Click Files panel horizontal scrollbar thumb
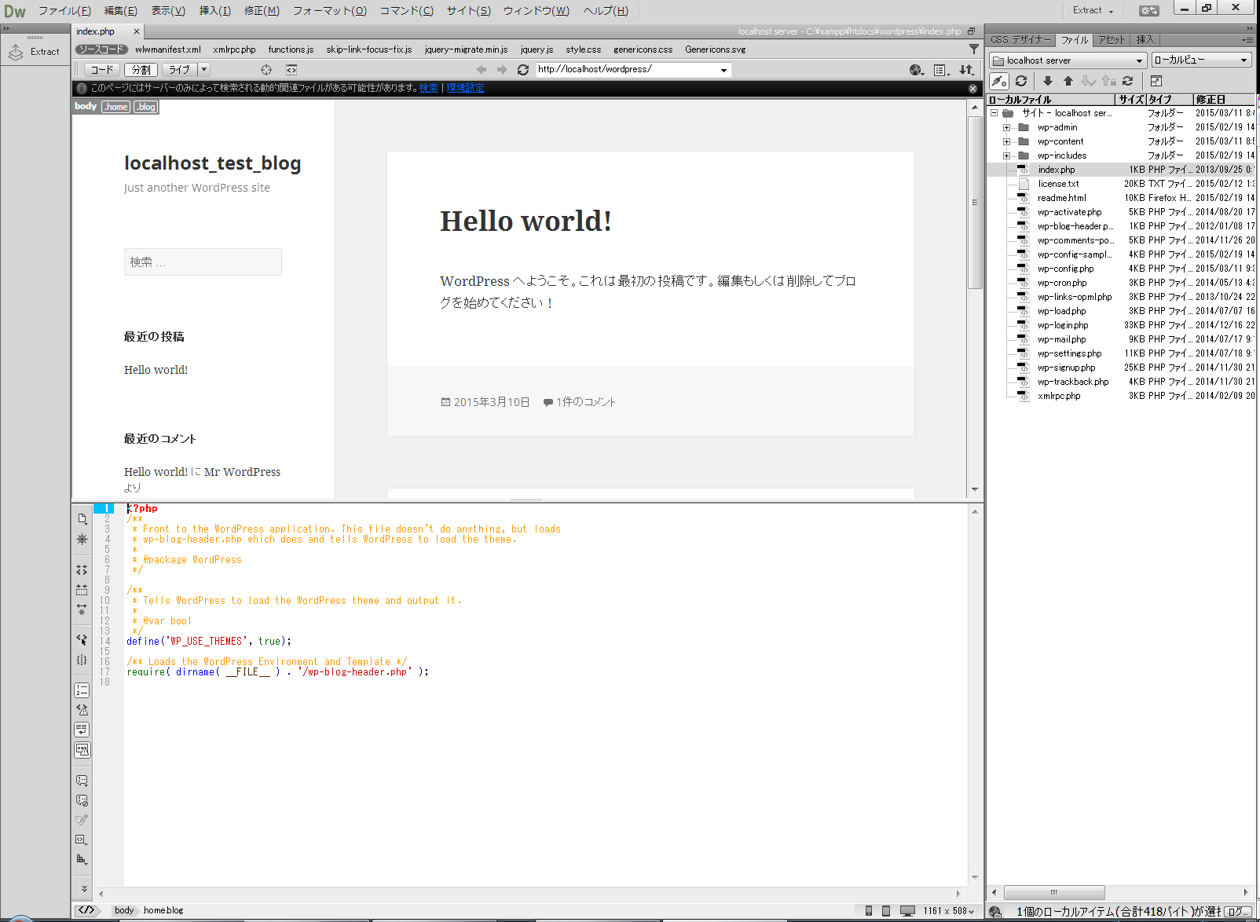The height and width of the screenshot is (922, 1260). click(x=1054, y=892)
